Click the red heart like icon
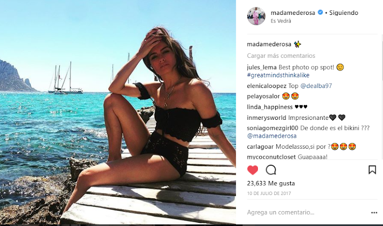 pyautogui.click(x=252, y=170)
